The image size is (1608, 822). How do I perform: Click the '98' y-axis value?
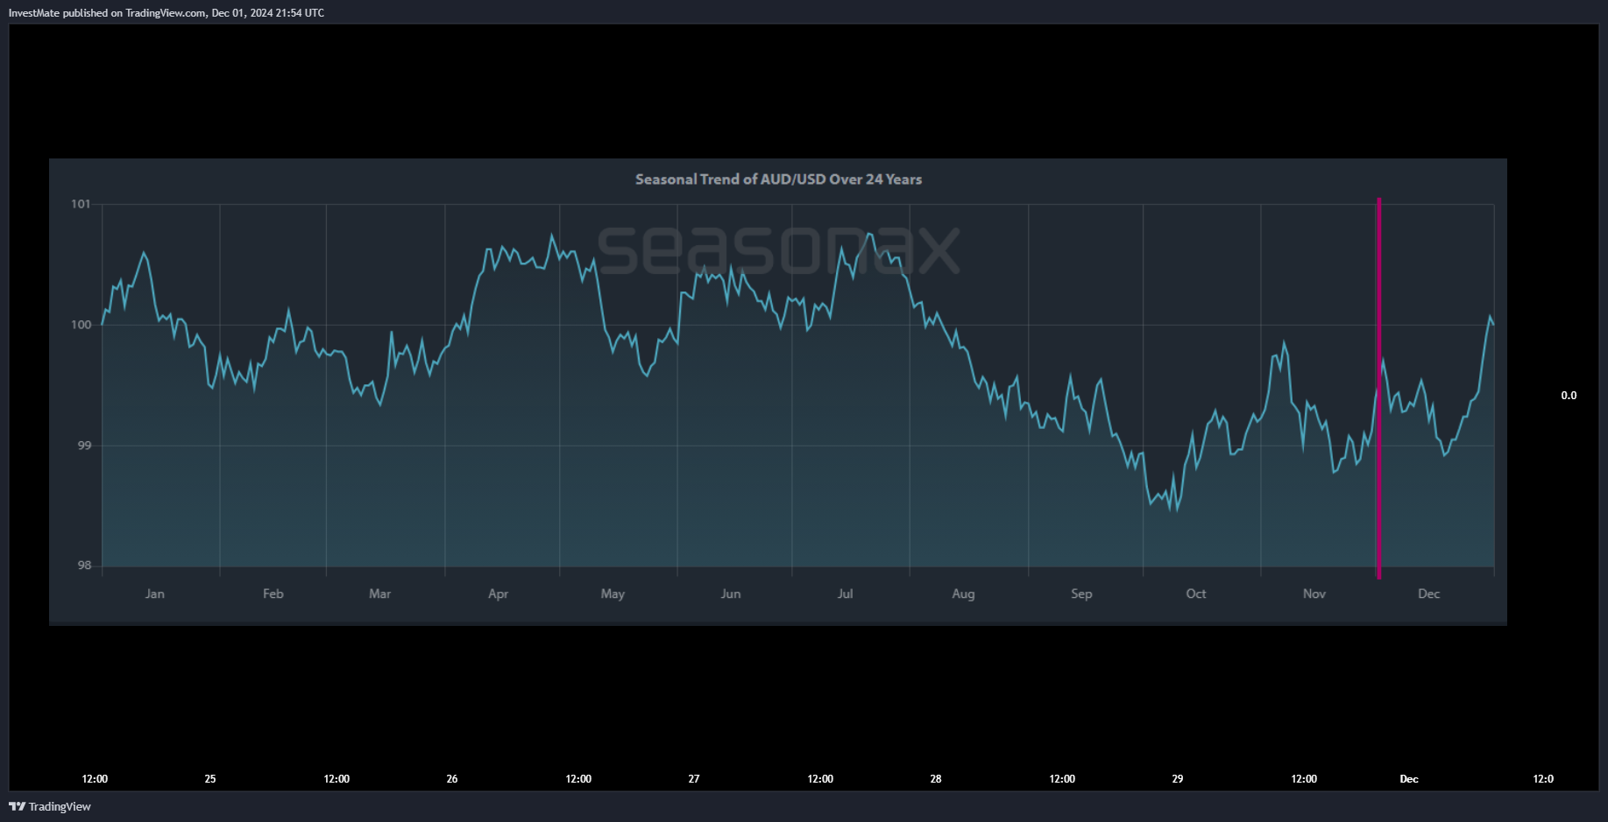(84, 566)
